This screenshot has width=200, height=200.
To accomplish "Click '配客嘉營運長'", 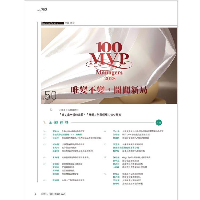I will click(x=68, y=171).
